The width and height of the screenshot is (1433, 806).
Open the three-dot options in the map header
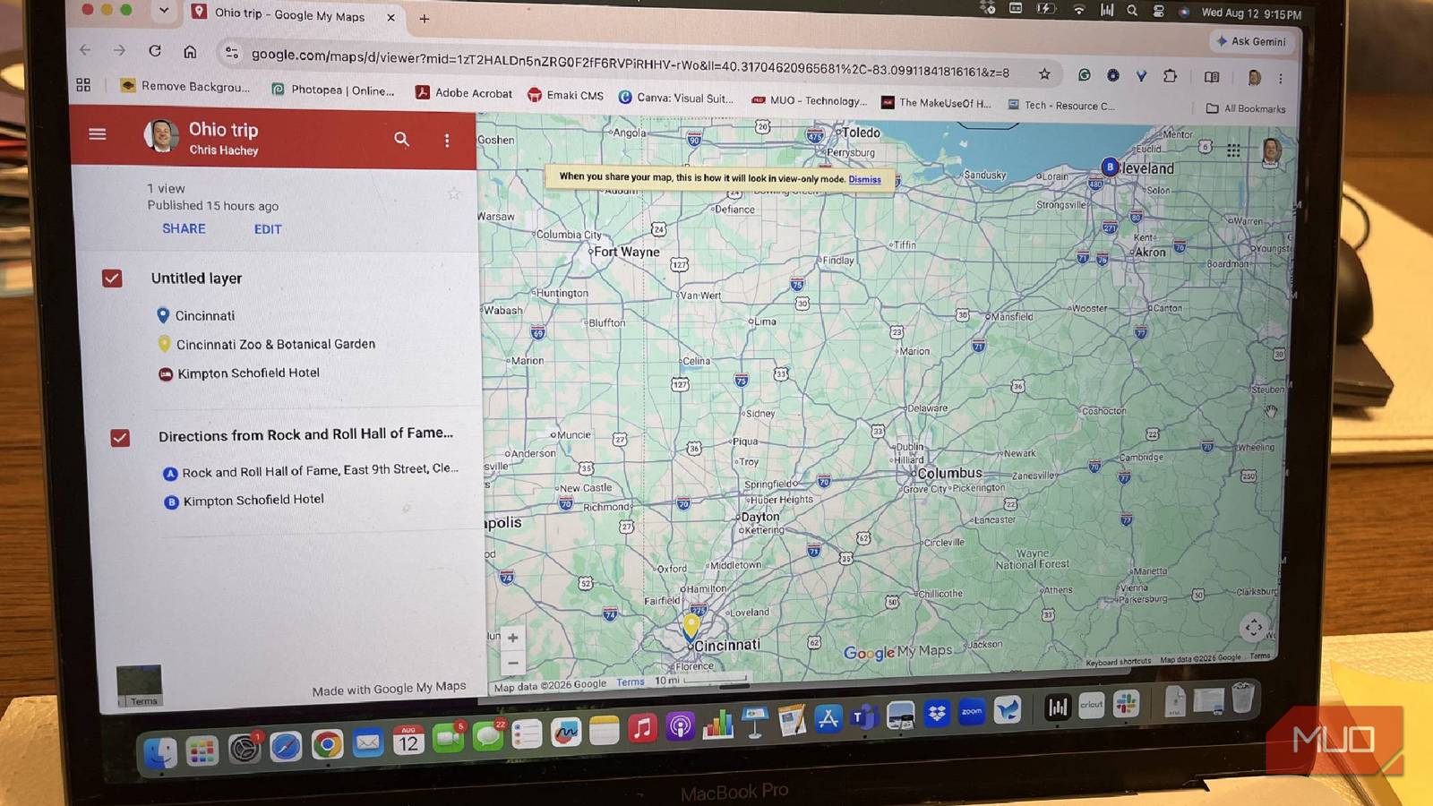pyautogui.click(x=447, y=140)
